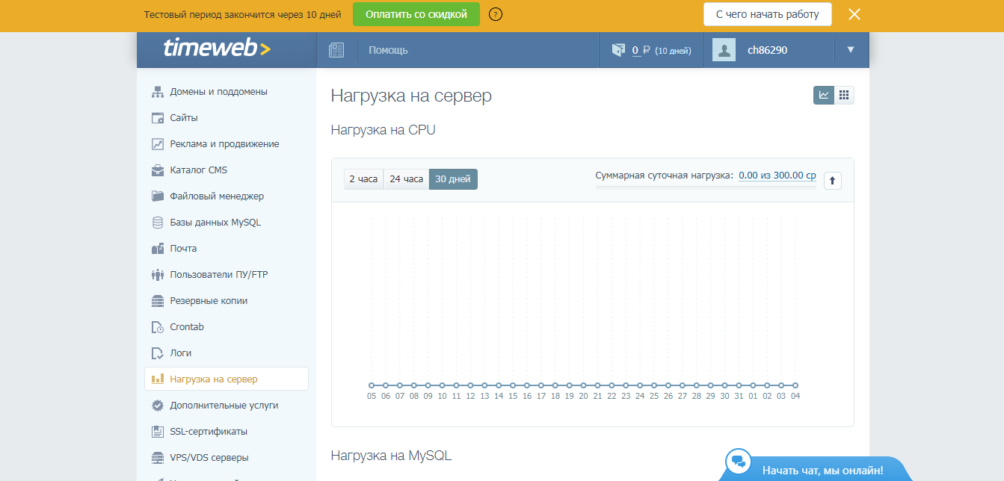Image resolution: width=1004 pixels, height=481 pixels.
Task: Click the Файловый менеджер folder icon
Action: (x=157, y=196)
